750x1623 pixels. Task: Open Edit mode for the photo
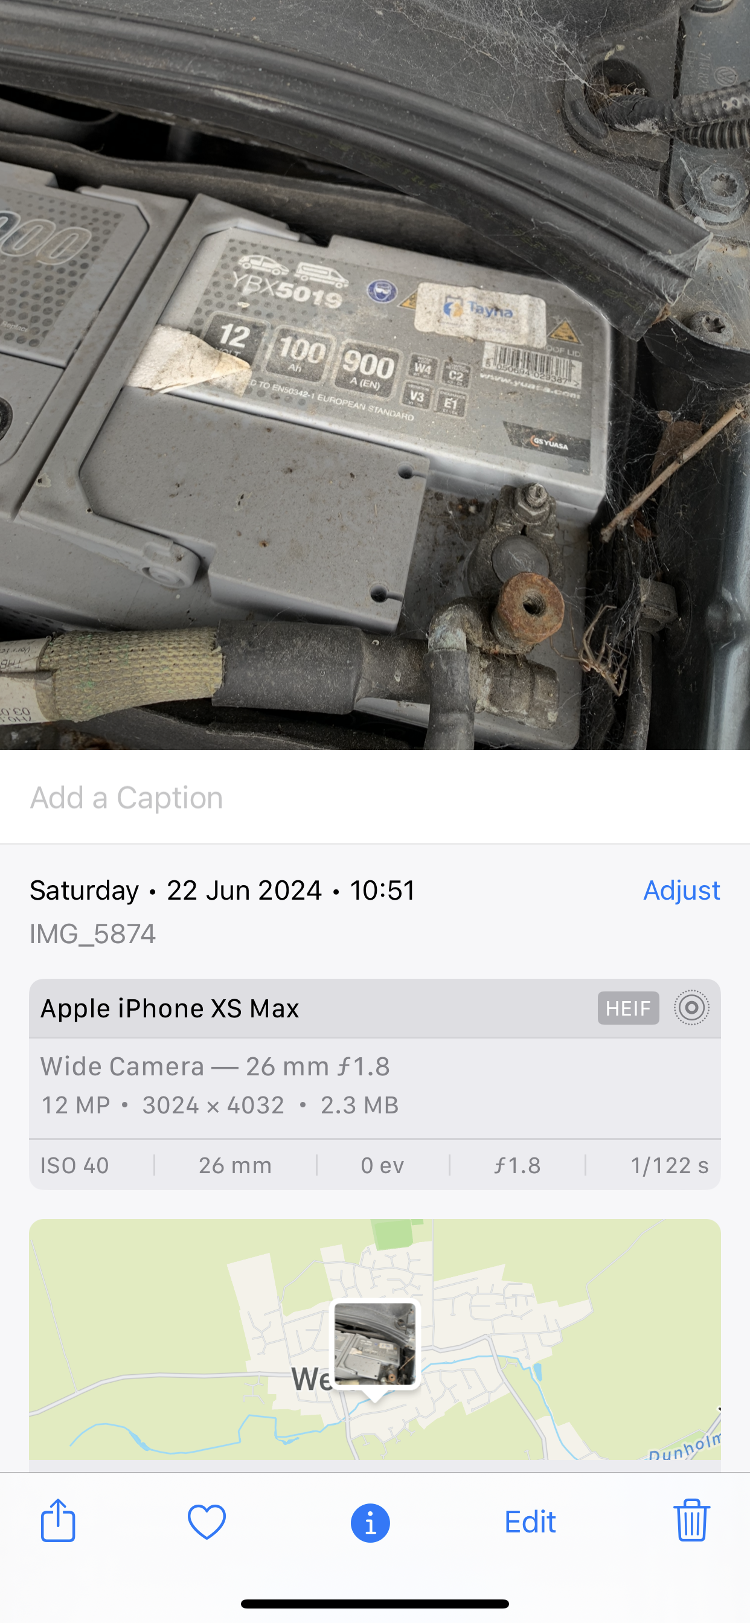pos(530,1522)
